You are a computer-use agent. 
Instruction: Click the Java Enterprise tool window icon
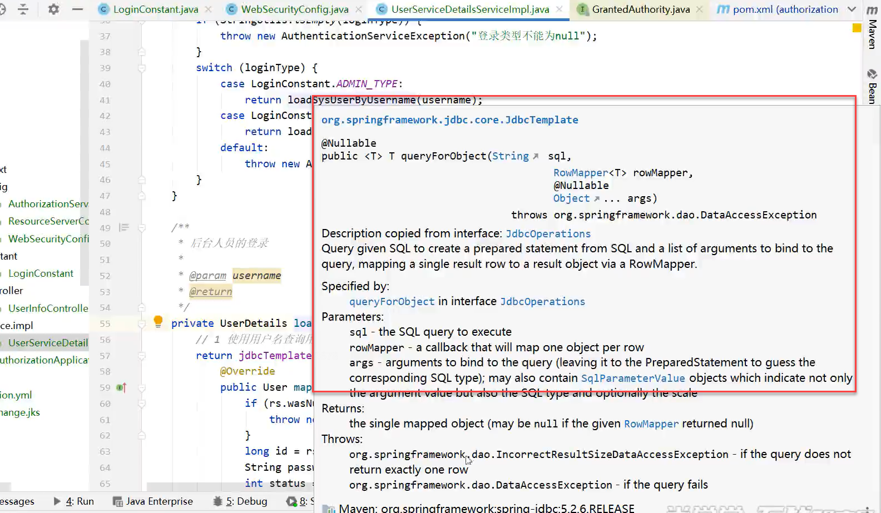coord(118,501)
